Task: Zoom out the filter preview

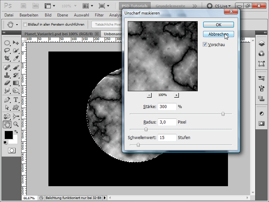Action: (149, 95)
